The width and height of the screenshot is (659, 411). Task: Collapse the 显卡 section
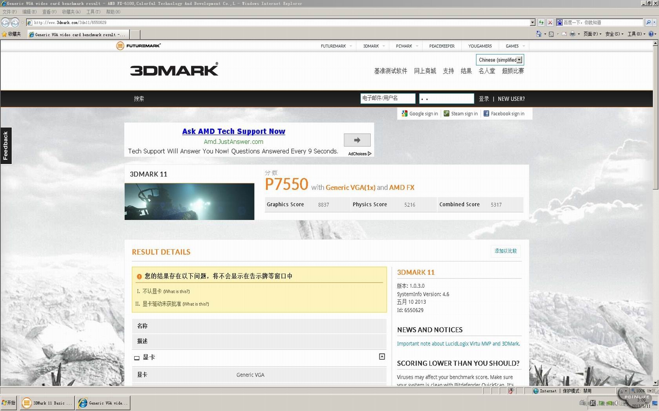click(382, 357)
